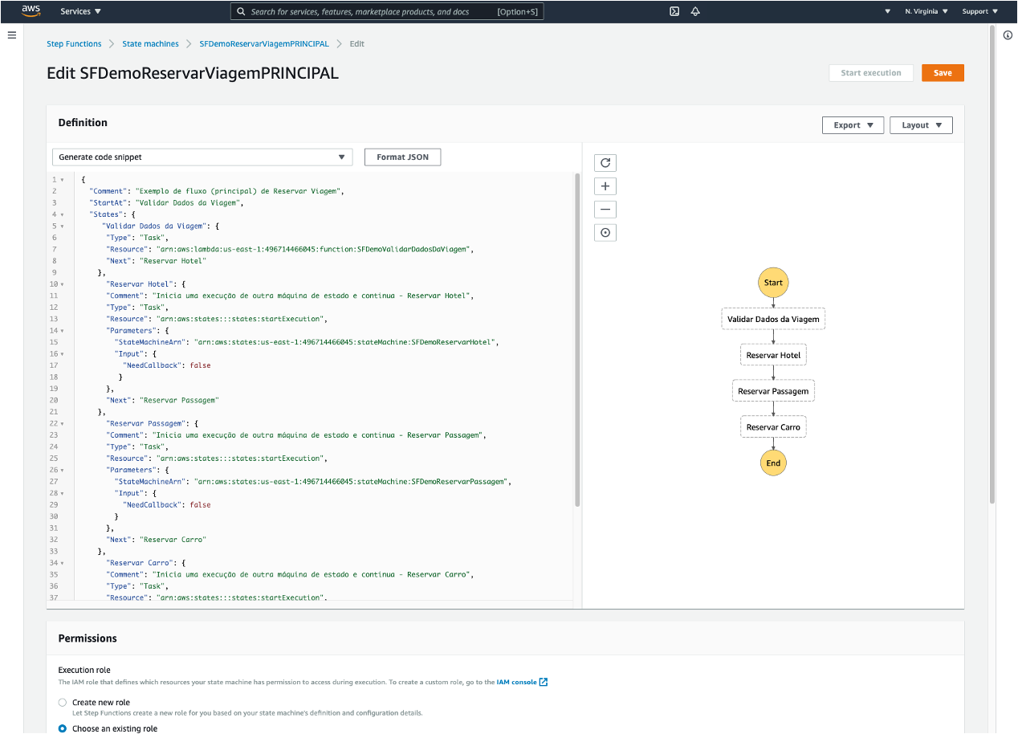Open the notifications bell icon
The width and height of the screenshot is (1018, 734).
click(x=695, y=11)
